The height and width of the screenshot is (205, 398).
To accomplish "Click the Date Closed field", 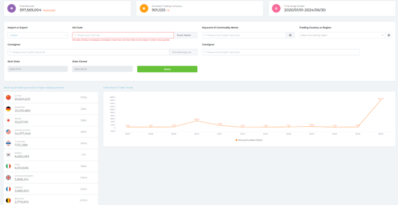I will [102, 69].
